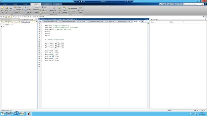Screen dimensions: 207x116
Task: Add a new editor document tab
Action: pyautogui.click(x=142, y=21)
